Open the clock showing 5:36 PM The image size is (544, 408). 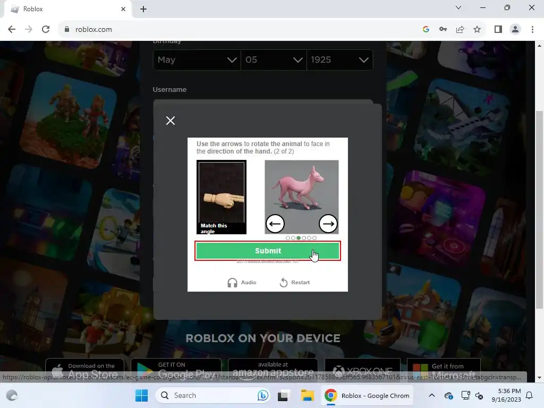click(506, 395)
